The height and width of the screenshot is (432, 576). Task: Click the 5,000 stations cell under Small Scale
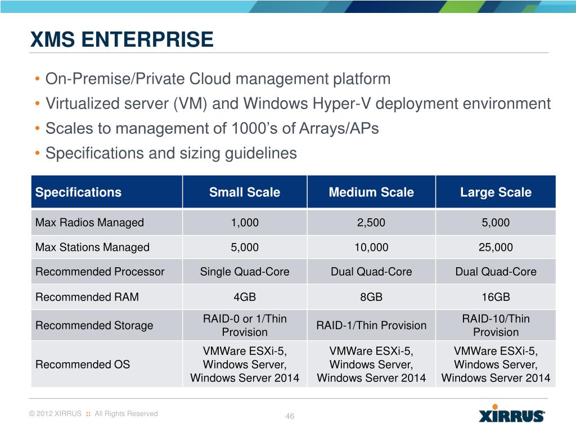click(x=245, y=247)
